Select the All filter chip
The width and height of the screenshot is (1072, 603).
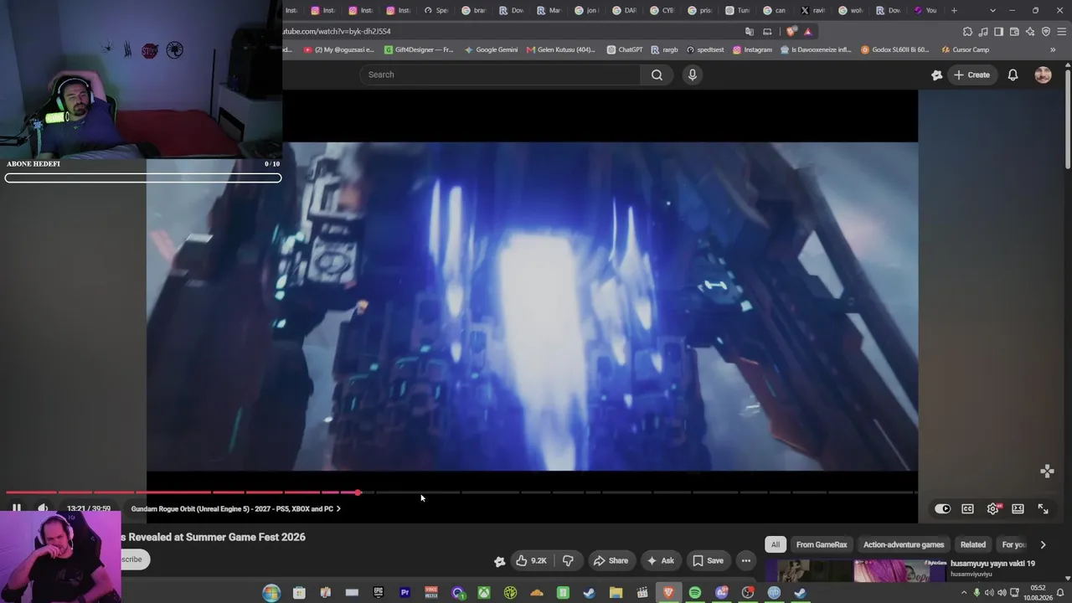[776, 544]
